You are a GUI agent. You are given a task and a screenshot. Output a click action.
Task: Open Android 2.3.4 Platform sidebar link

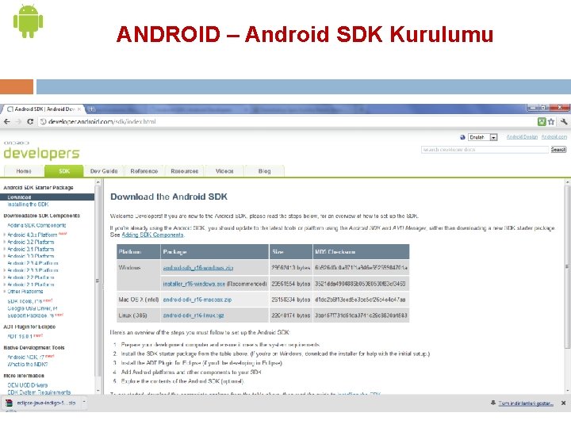coord(33,263)
